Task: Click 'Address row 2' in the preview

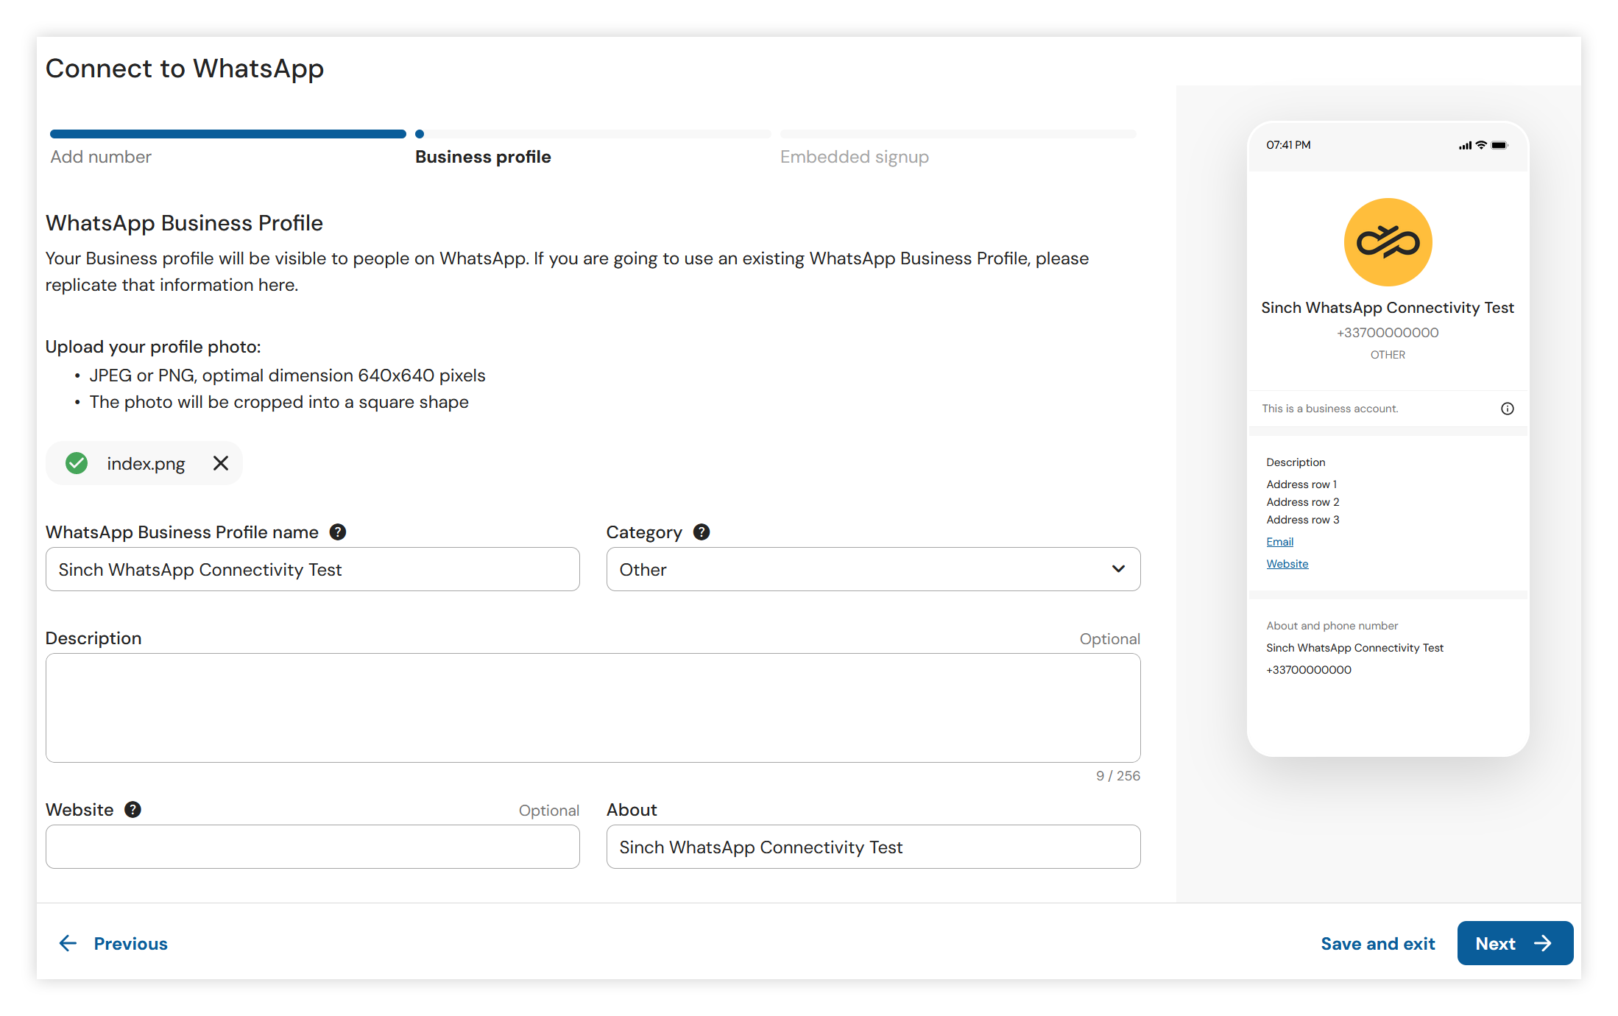Action: click(x=1303, y=502)
